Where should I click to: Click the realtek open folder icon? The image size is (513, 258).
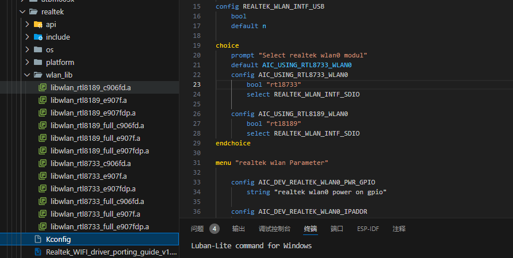33,11
